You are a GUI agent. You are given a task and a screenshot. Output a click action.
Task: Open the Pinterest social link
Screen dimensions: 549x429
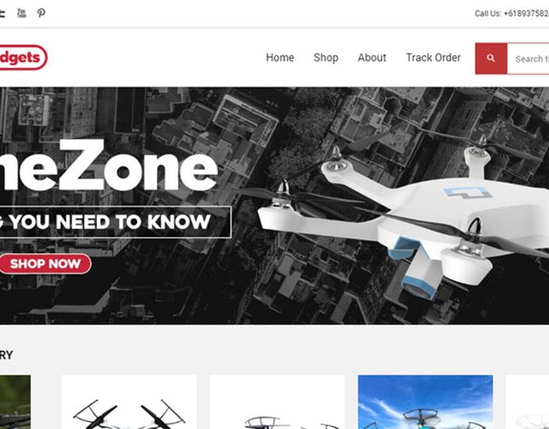pos(41,14)
